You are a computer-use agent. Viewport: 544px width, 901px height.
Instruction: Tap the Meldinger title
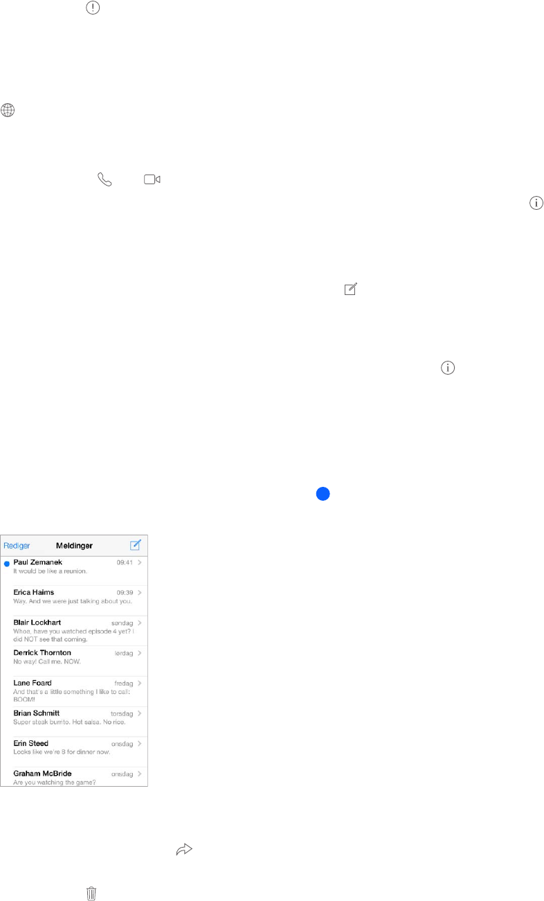click(x=74, y=546)
